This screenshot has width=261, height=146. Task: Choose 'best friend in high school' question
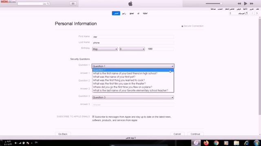pos(133,73)
